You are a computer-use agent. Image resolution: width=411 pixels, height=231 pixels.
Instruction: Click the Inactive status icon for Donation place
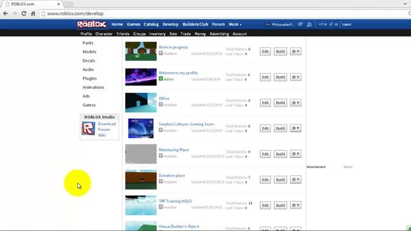pyautogui.click(x=161, y=182)
